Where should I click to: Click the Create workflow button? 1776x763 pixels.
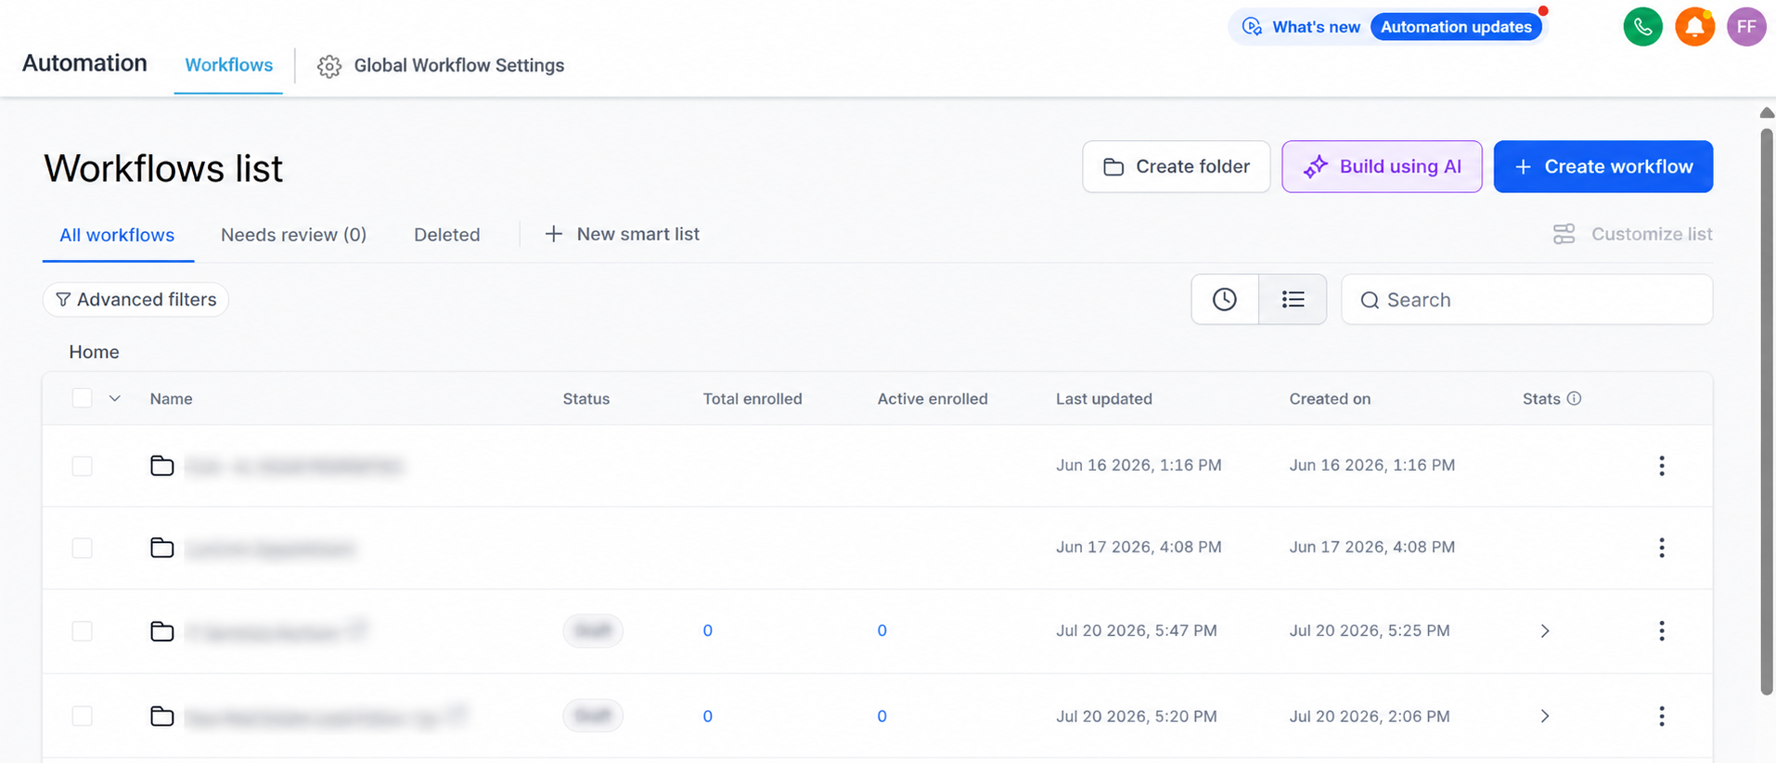click(1602, 167)
